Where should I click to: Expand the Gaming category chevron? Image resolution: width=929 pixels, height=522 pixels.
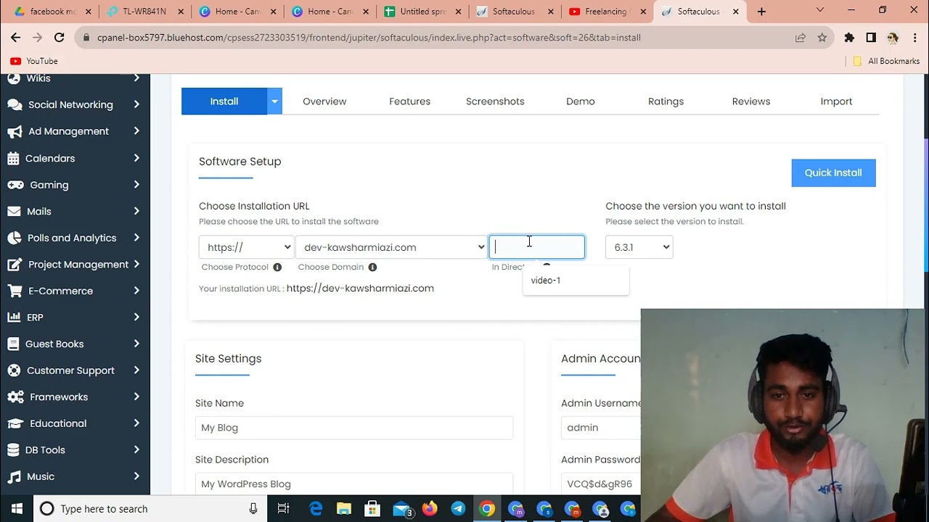[x=136, y=185]
